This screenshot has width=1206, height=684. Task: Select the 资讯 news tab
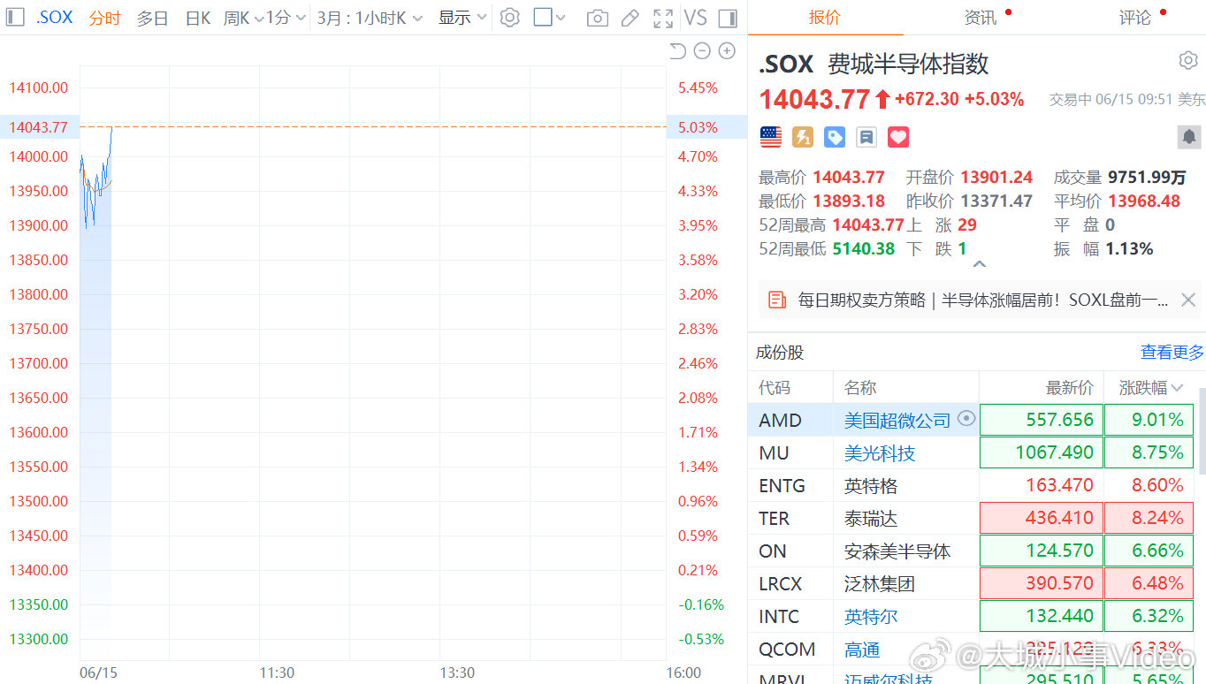point(981,18)
